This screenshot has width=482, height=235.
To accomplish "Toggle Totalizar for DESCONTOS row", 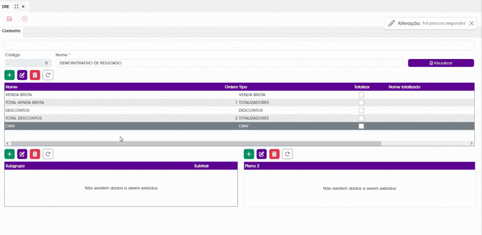I will (361, 110).
